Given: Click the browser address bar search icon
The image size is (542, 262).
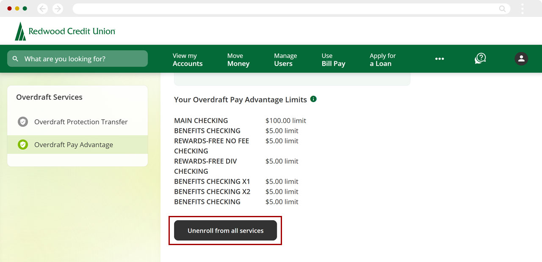Looking at the screenshot, I should click(x=502, y=8).
